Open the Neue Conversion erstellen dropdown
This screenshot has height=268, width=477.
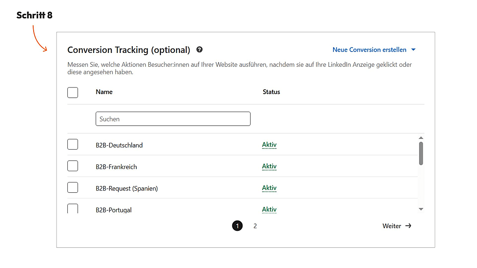point(369,50)
